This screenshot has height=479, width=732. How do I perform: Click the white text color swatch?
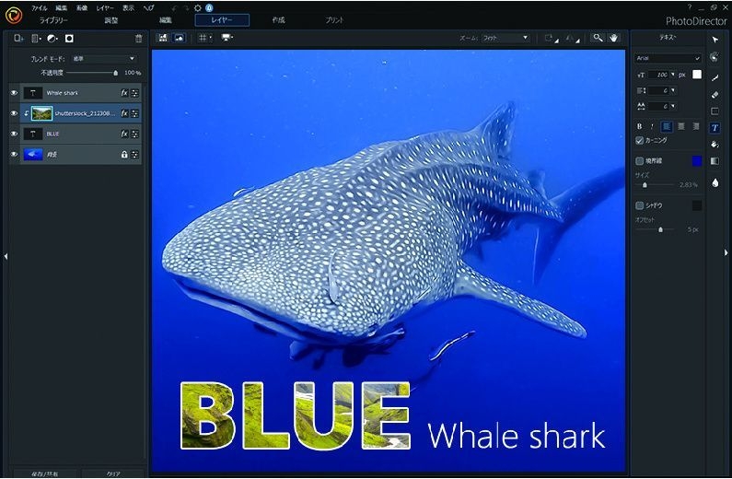coord(697,74)
